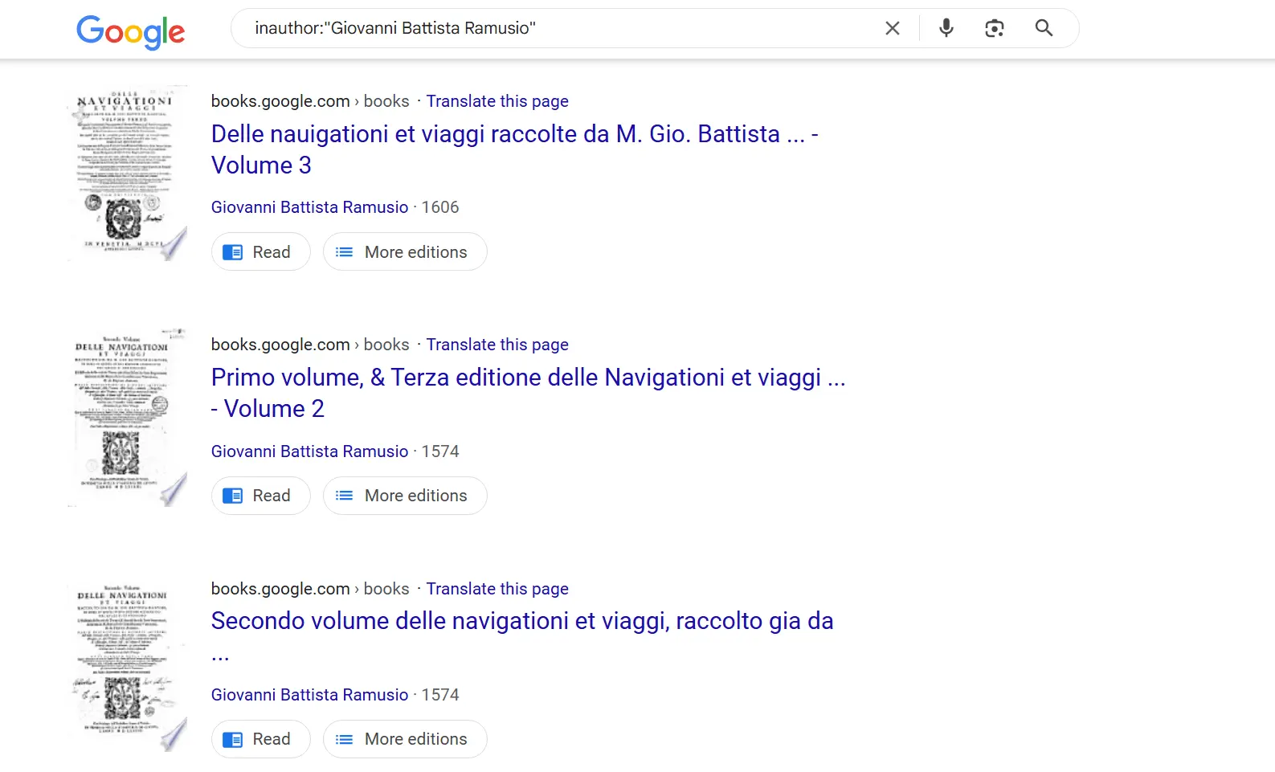Click author link under Primo volume result
The image size is (1275, 772).
tap(309, 451)
